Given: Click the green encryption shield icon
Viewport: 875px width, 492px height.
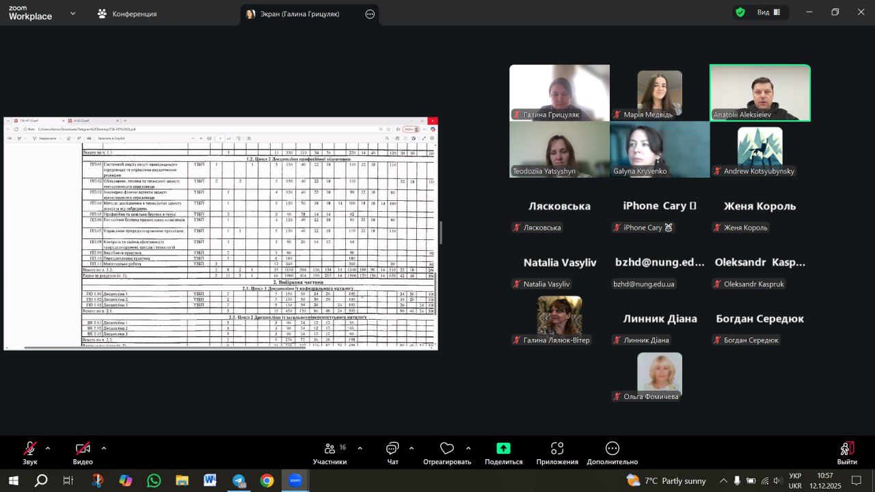Looking at the screenshot, I should [x=740, y=12].
